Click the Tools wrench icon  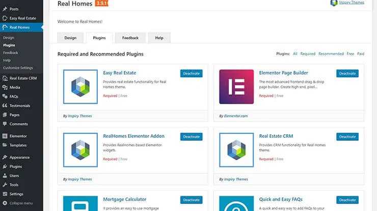(x=5, y=185)
